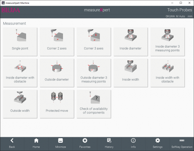Click the OKUMA M Auto machine label

pos(175,16)
